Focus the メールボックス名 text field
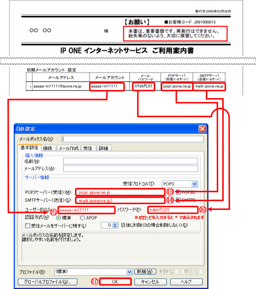 tap(132, 139)
